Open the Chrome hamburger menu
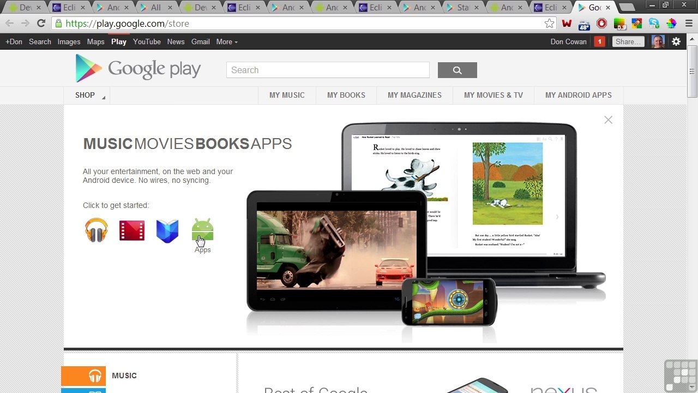 (689, 23)
